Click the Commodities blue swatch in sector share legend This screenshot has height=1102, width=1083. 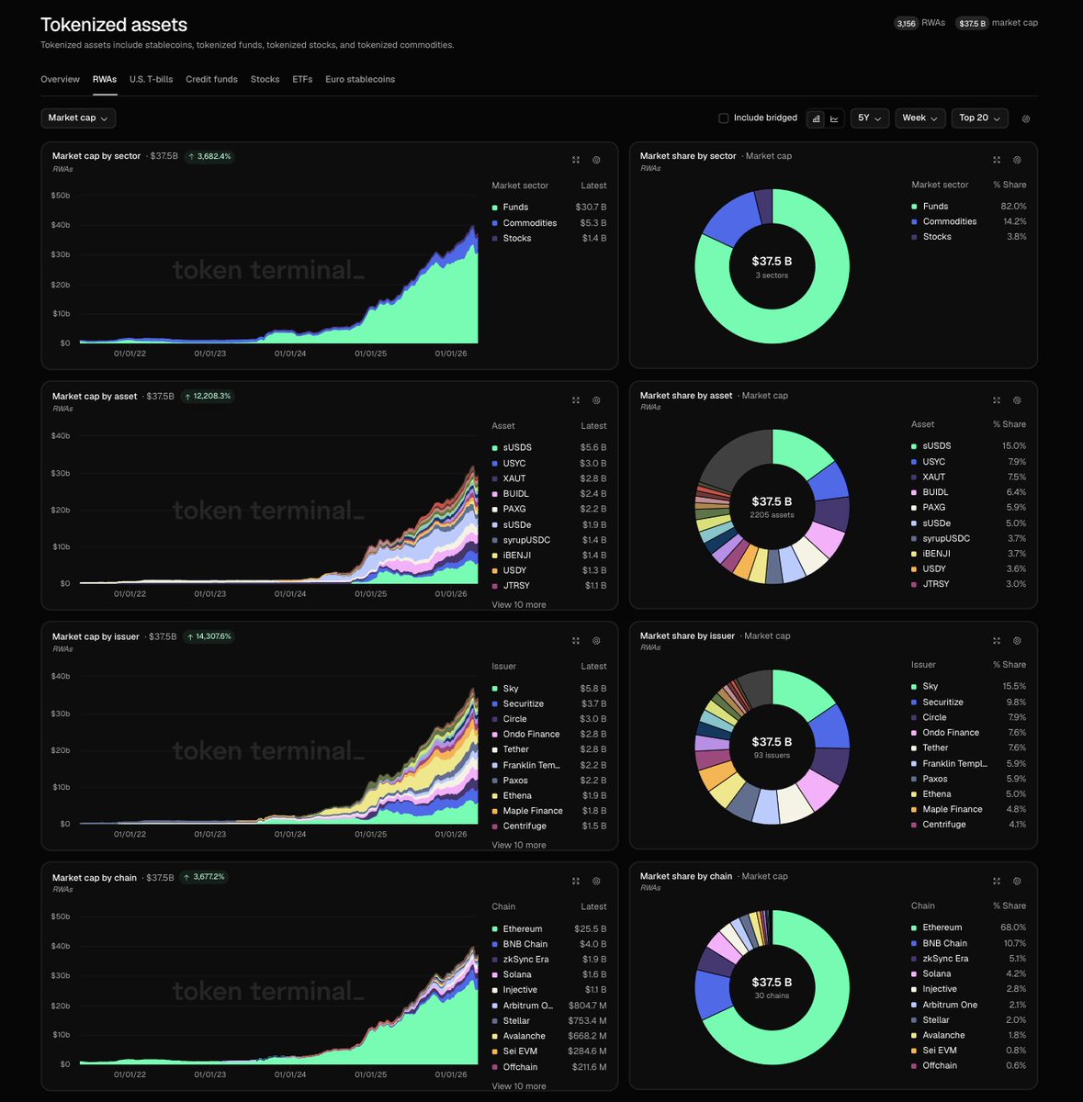point(915,222)
